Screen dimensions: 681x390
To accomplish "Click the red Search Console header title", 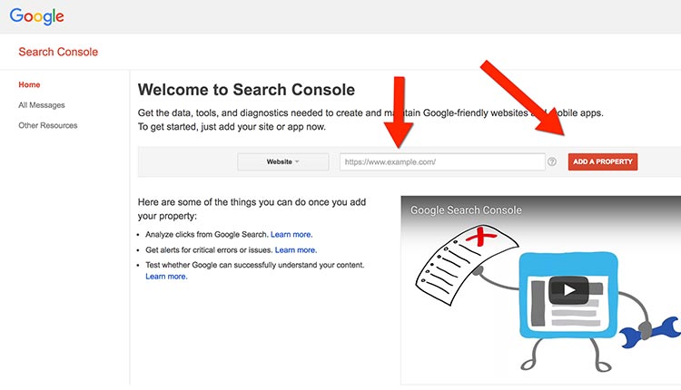I will click(x=58, y=52).
